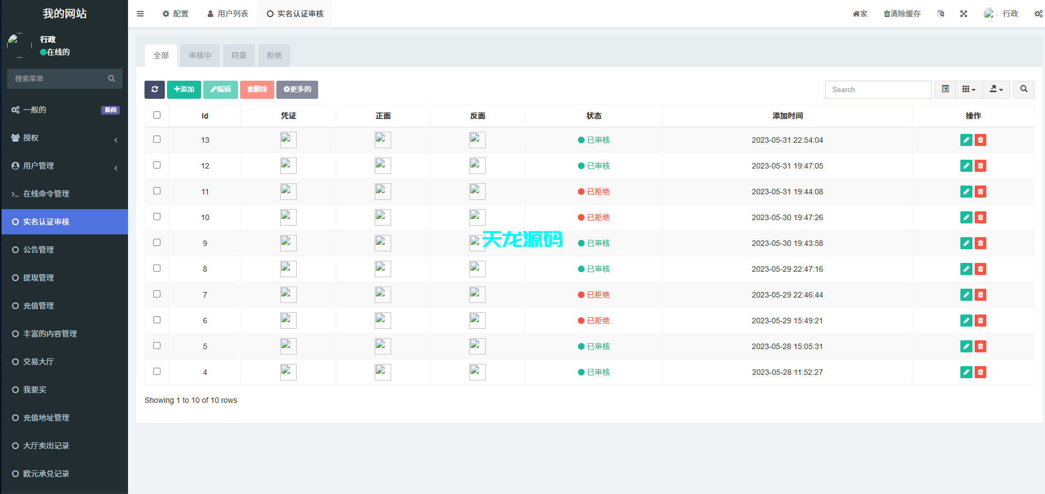Open the 用户列表 menu item
Viewport: 1045px width, 494px height.
227,13
